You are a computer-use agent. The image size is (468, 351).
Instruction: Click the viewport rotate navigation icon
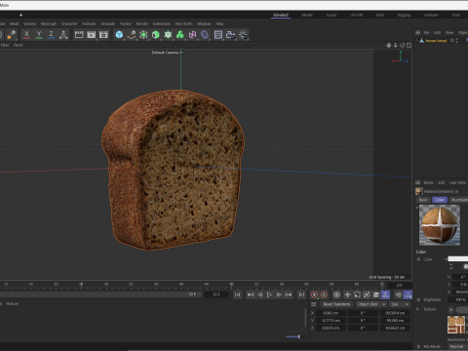coord(403,45)
